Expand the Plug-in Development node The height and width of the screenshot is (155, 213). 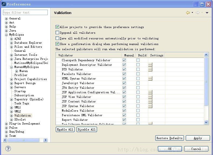[6, 124]
